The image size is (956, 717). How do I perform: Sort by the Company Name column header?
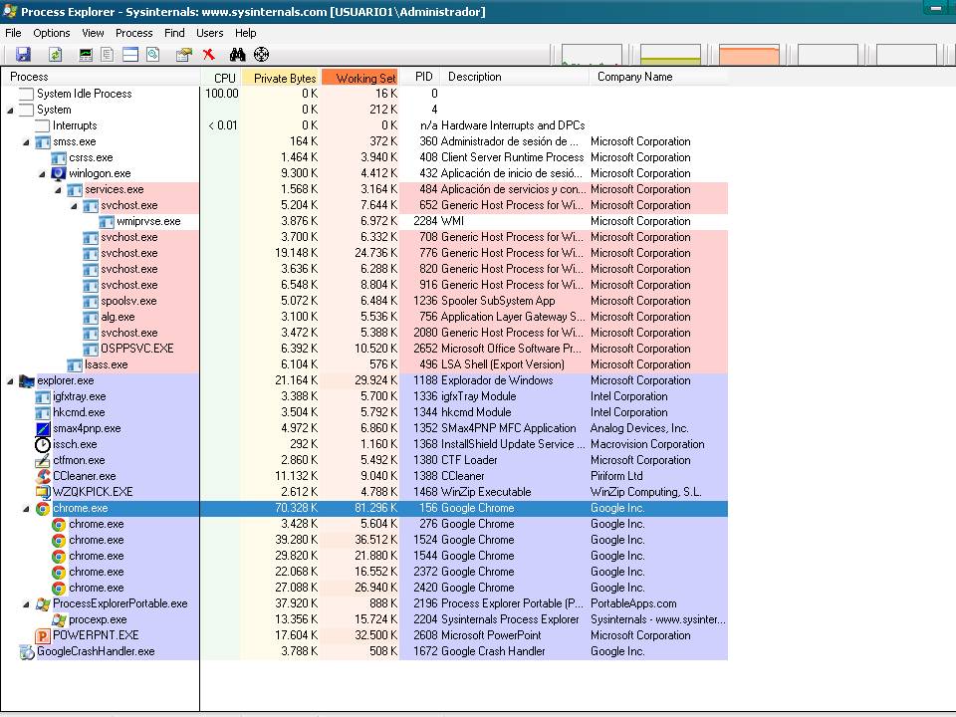coord(658,77)
